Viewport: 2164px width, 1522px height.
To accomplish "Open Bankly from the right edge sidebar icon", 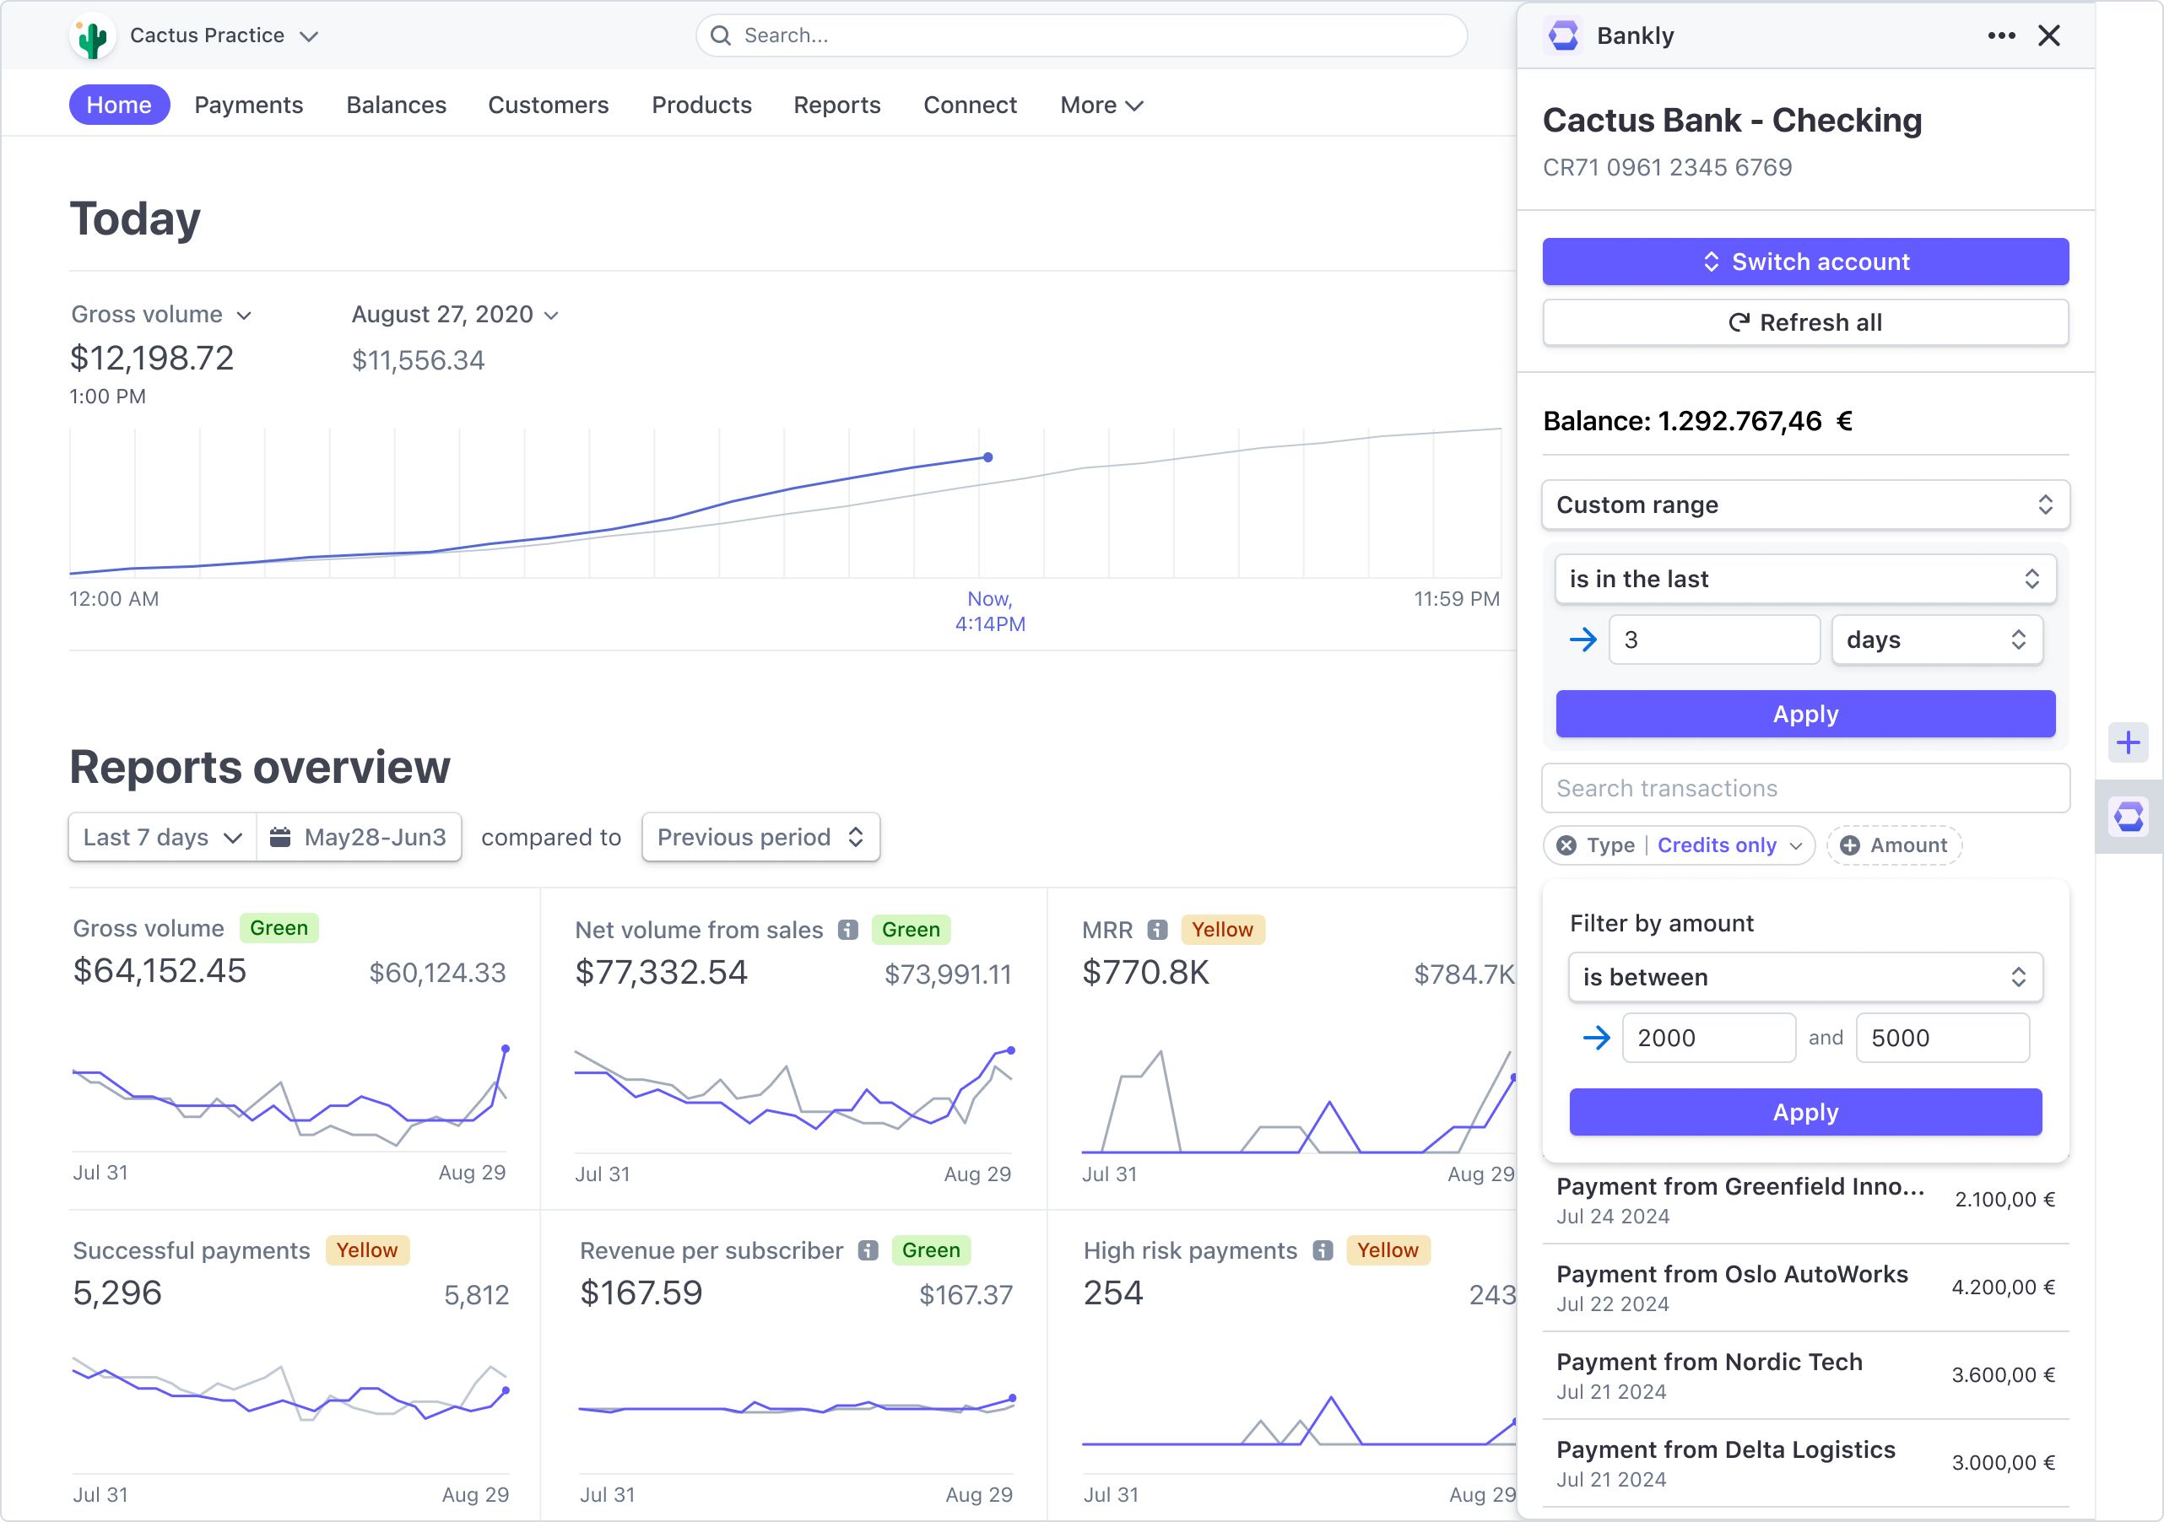I will (x=2129, y=816).
